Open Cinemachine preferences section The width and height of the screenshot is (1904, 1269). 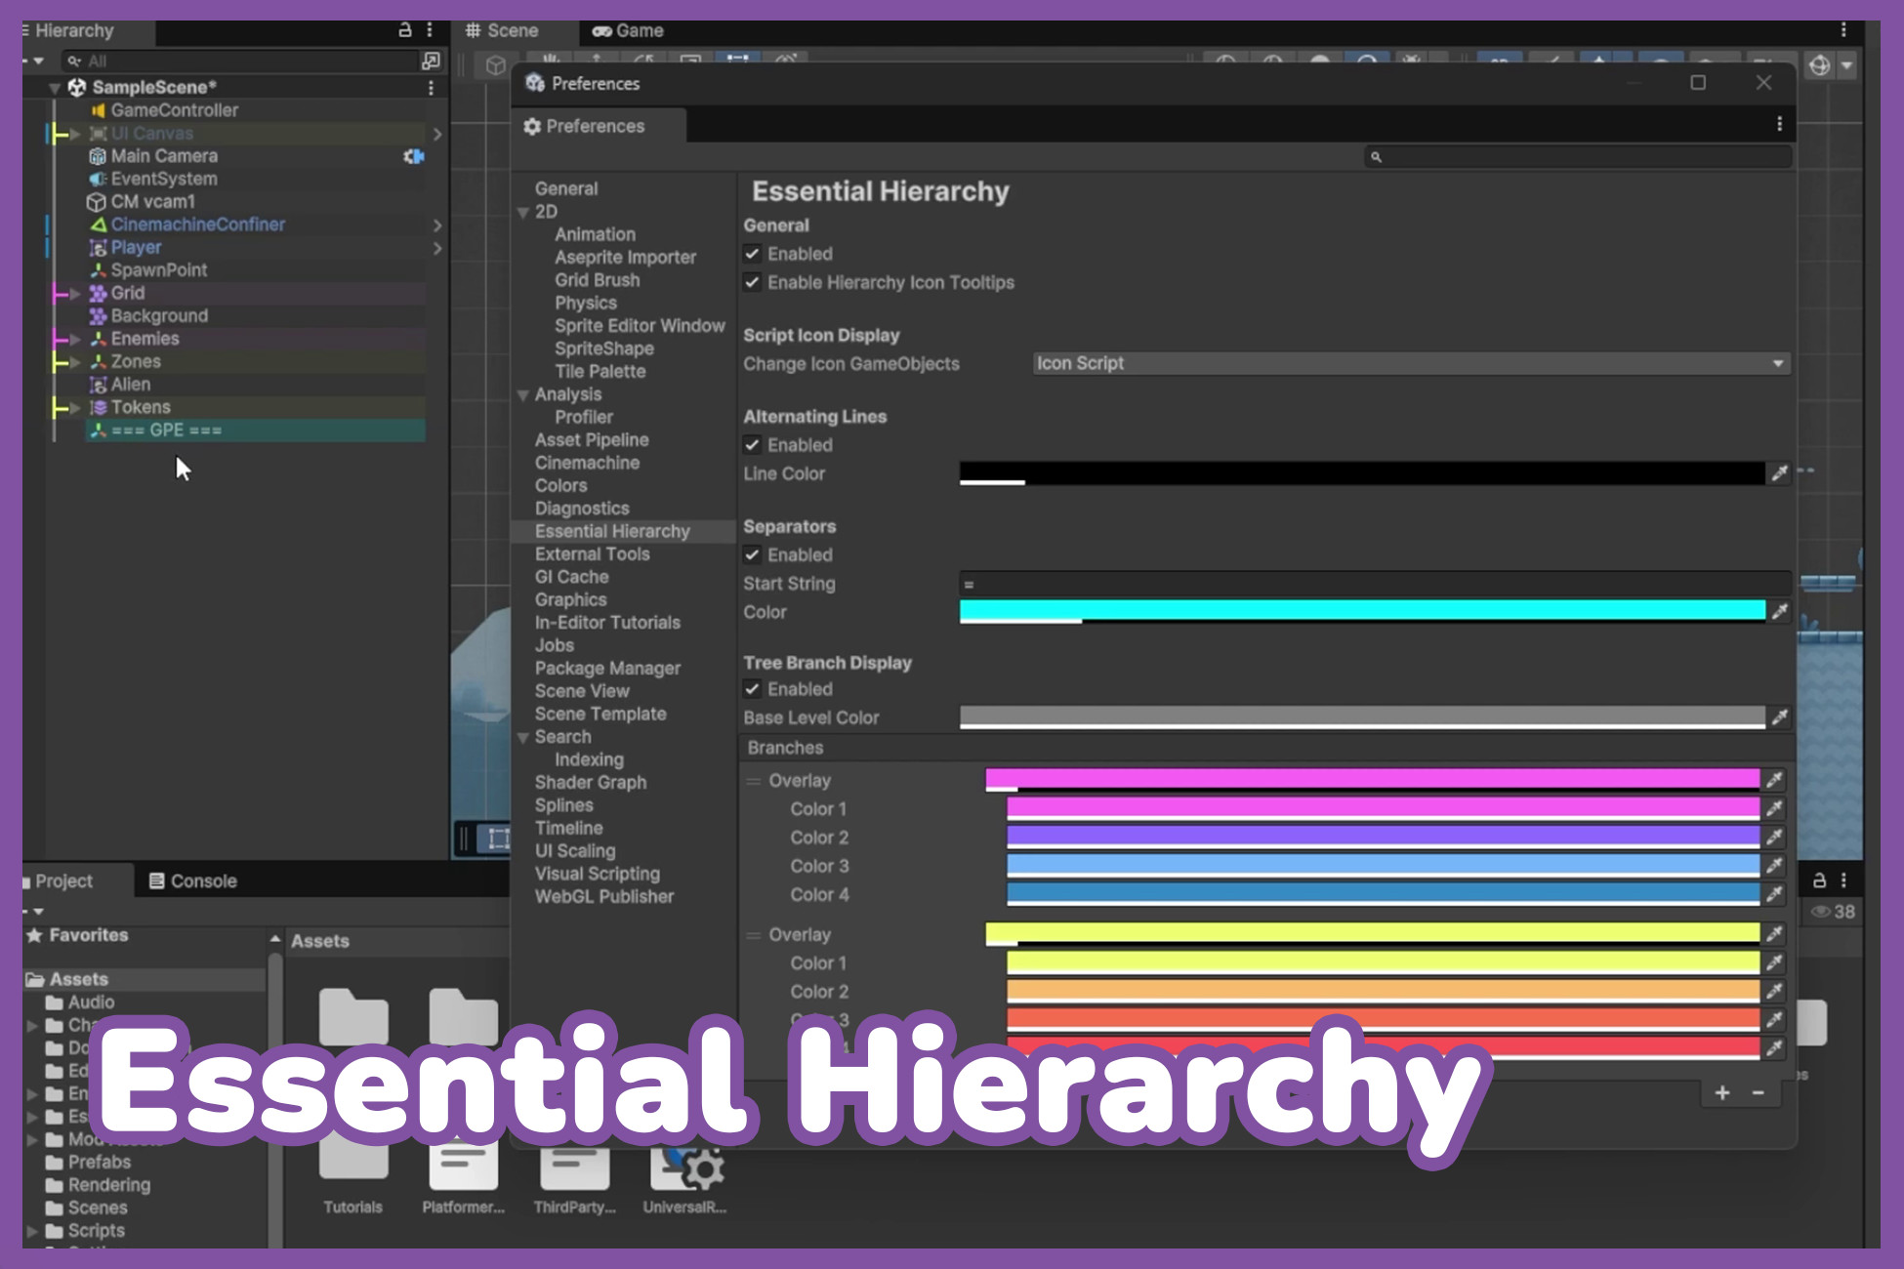pos(587,463)
